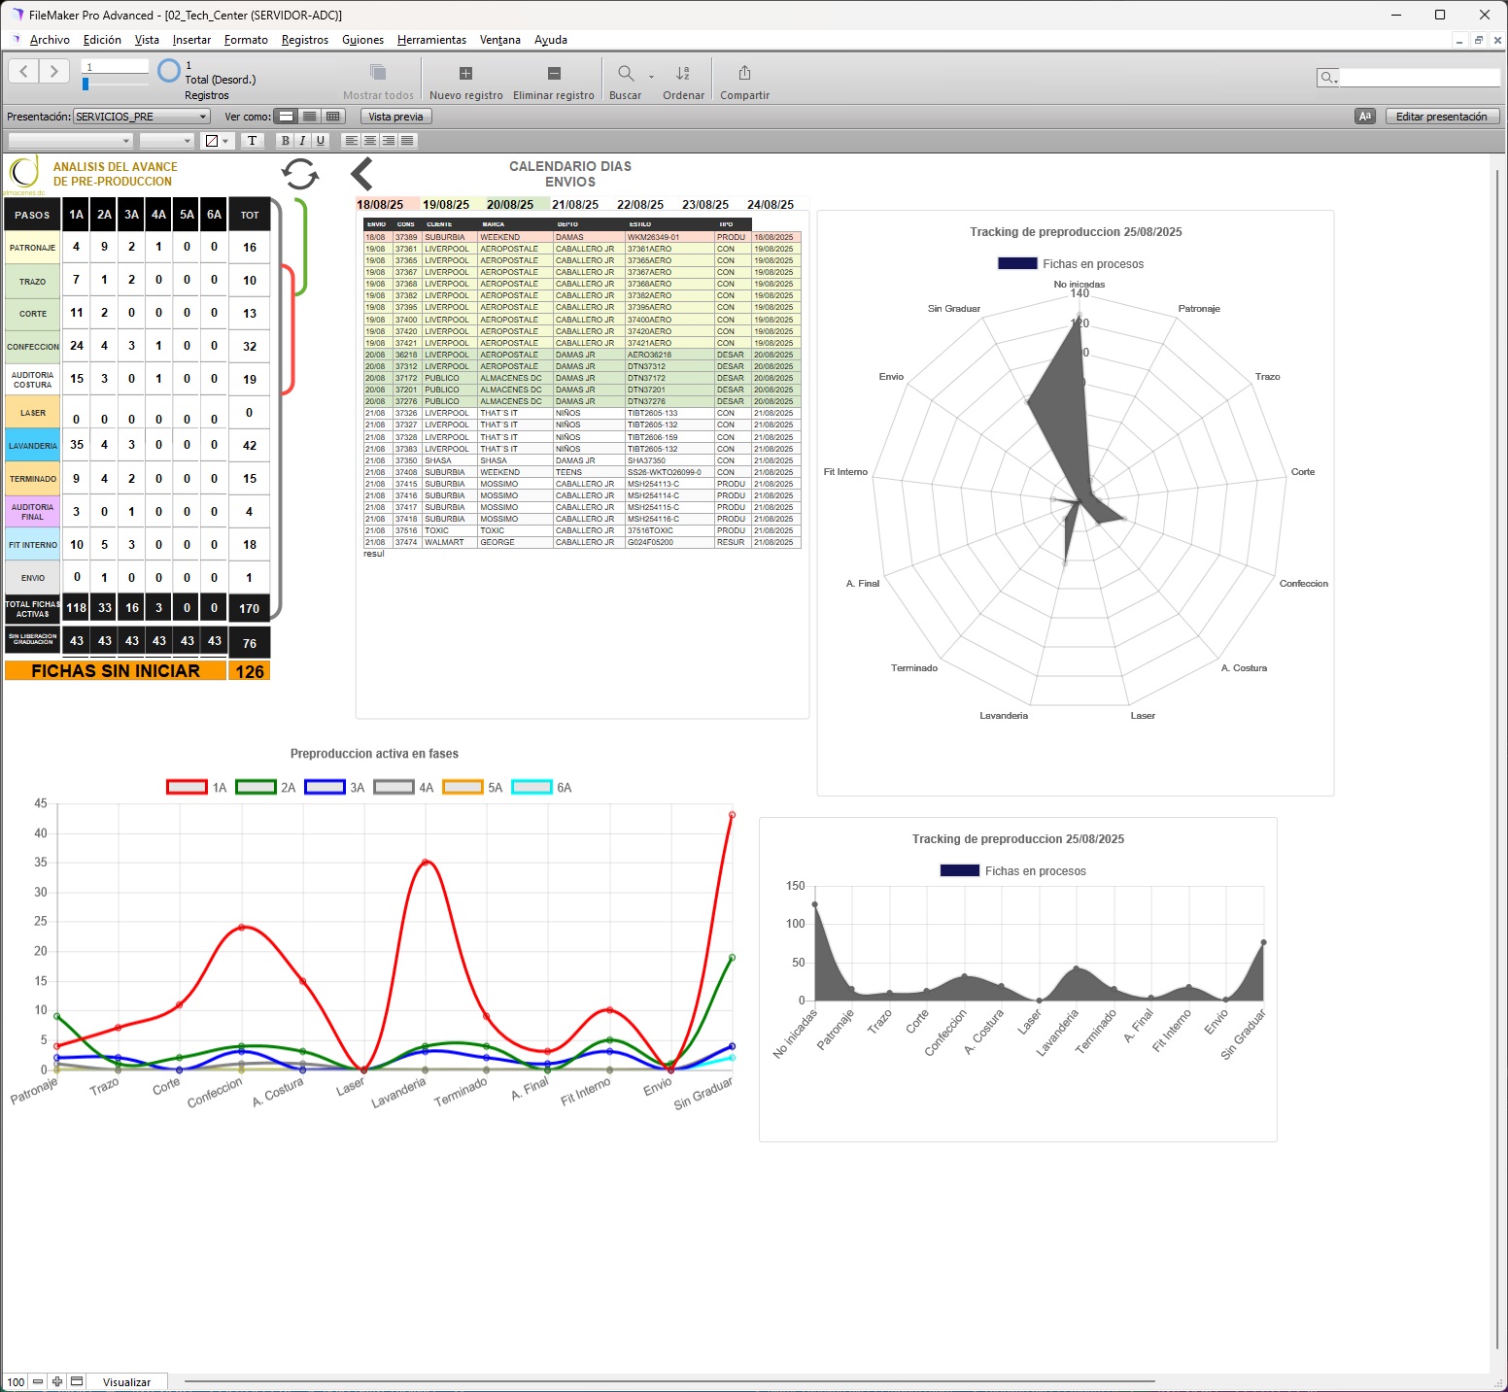Open the Registros menu

(x=304, y=40)
